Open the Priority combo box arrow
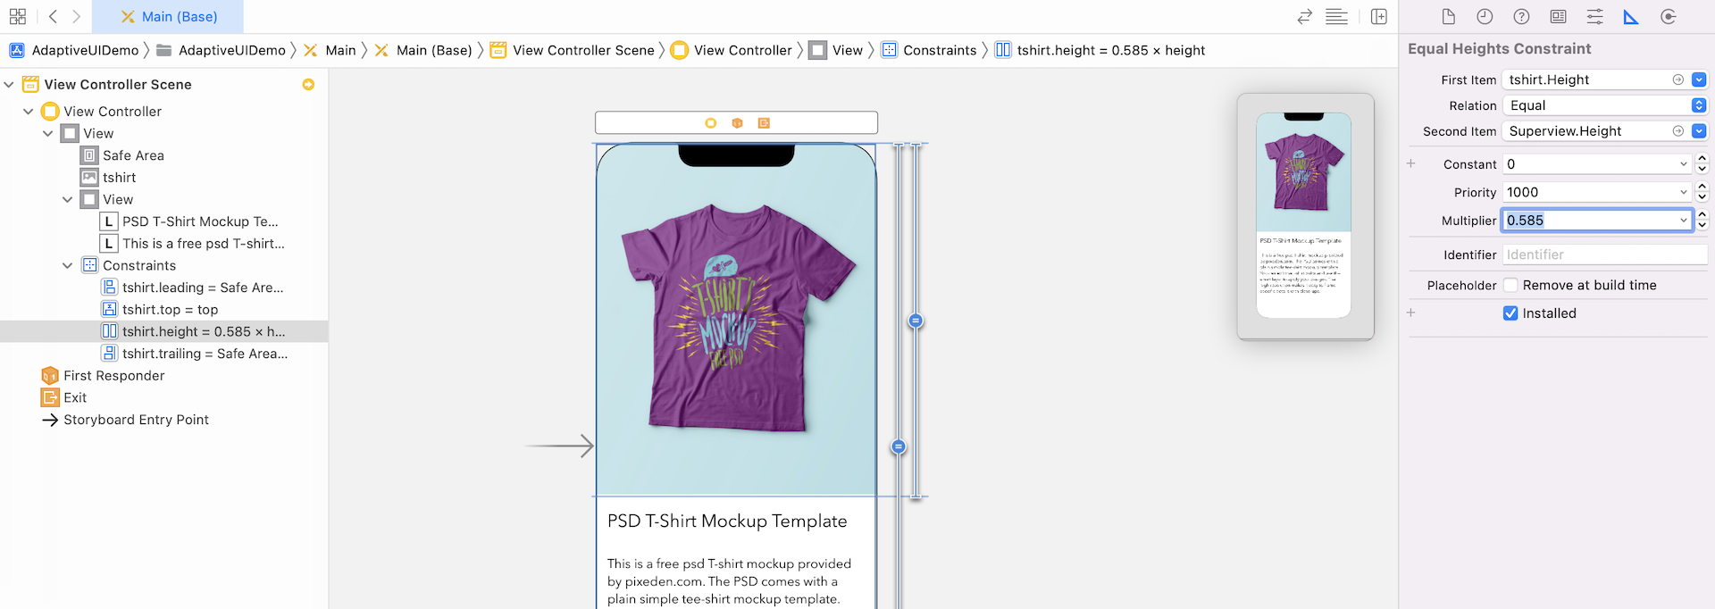The width and height of the screenshot is (1715, 609). coord(1684,192)
